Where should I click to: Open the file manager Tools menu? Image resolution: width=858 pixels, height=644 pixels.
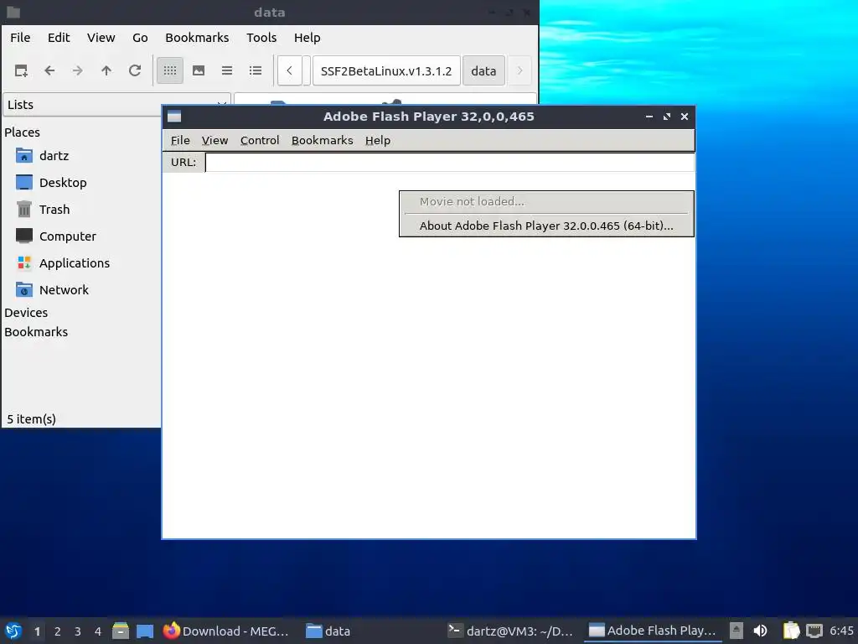tap(261, 38)
